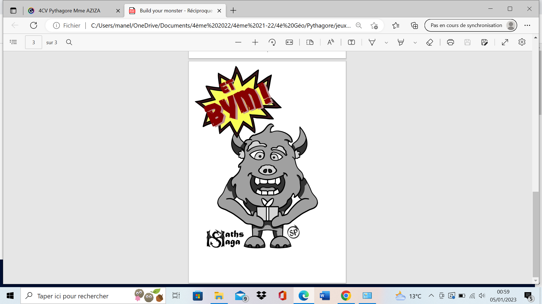Click the Rotate page icon
This screenshot has height=304, width=542.
tap(272, 42)
